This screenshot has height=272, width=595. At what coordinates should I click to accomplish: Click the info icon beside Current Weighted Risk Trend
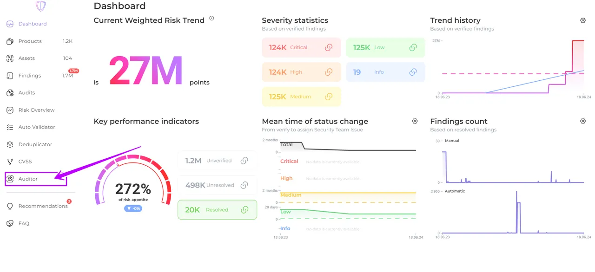pyautogui.click(x=212, y=19)
